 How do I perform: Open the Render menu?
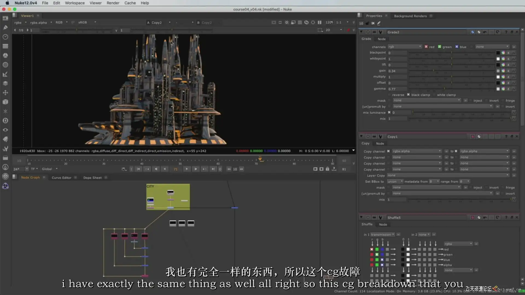(113, 3)
